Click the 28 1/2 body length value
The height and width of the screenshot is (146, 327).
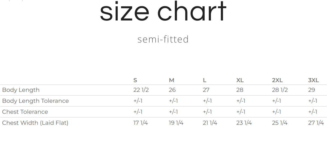tap(280, 90)
